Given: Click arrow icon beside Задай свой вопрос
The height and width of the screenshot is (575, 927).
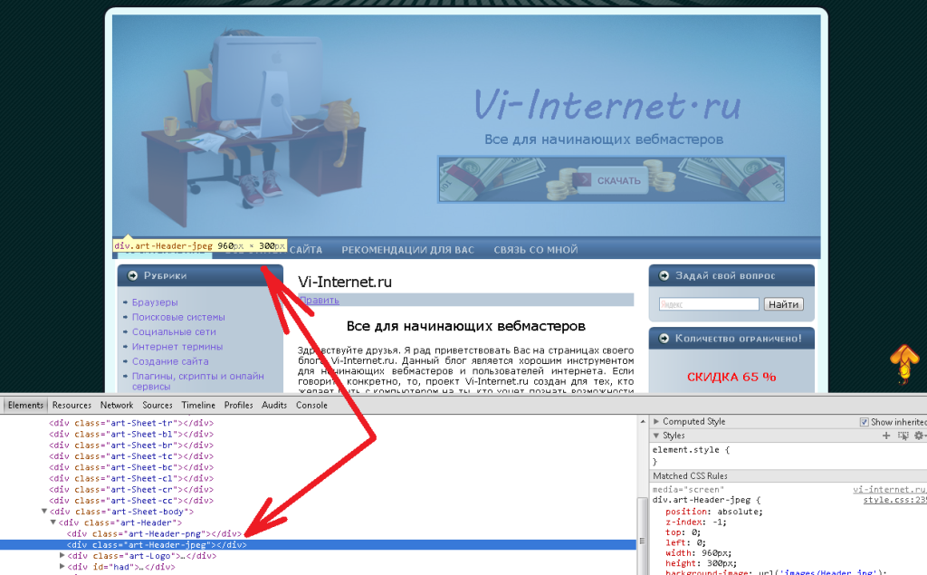Looking at the screenshot, I should [663, 276].
